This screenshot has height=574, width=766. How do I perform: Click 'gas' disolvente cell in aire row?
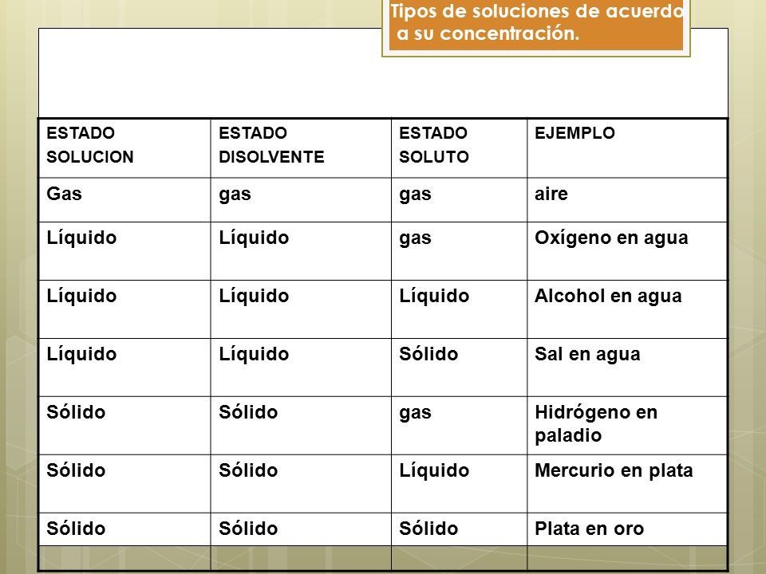tap(301, 200)
